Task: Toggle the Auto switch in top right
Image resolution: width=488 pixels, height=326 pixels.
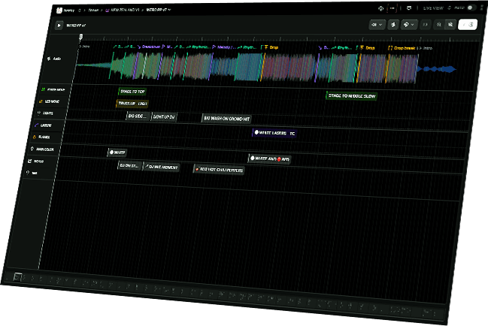Action: pyautogui.click(x=471, y=8)
